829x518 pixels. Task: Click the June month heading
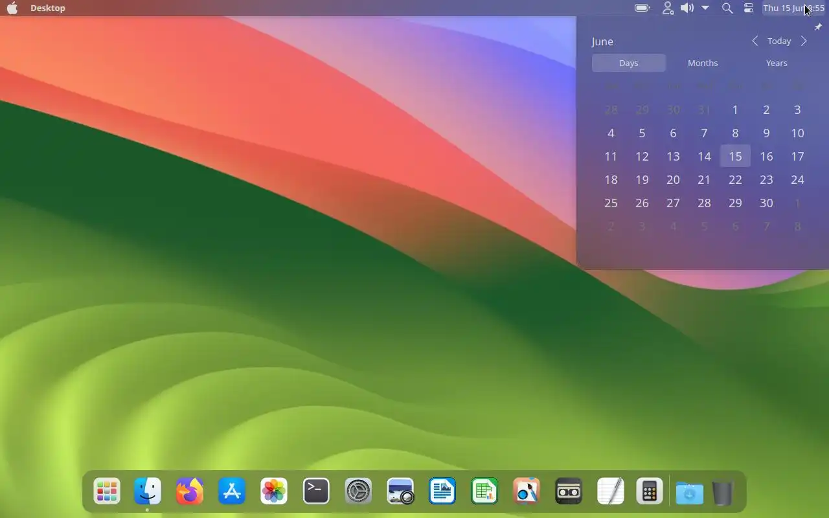(602, 41)
